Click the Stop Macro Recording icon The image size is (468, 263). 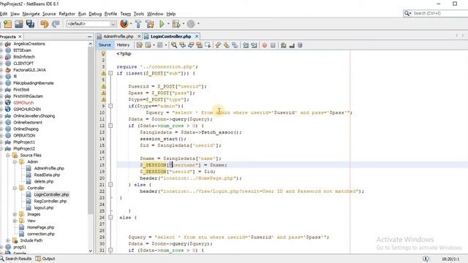(273, 45)
